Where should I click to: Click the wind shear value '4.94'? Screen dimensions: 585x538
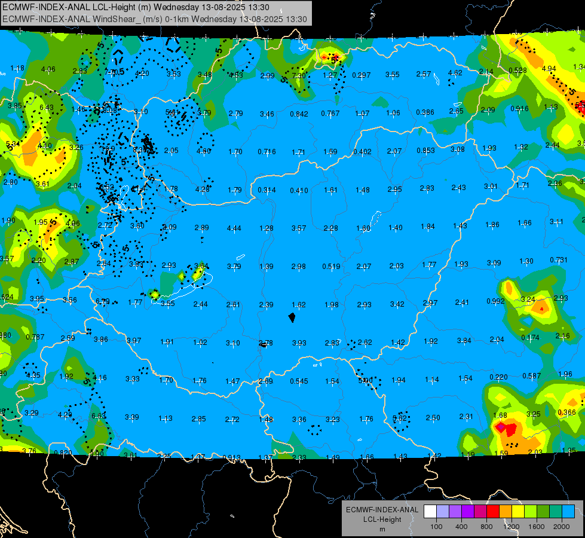[549, 69]
